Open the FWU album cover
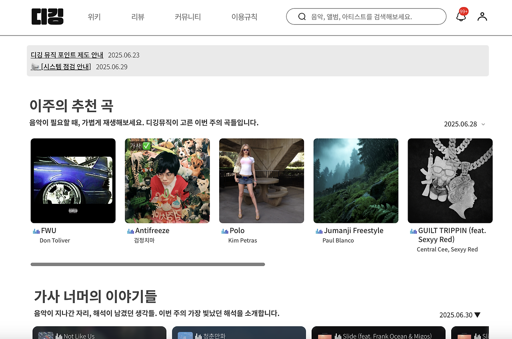This screenshot has width=512, height=339. pyautogui.click(x=73, y=181)
